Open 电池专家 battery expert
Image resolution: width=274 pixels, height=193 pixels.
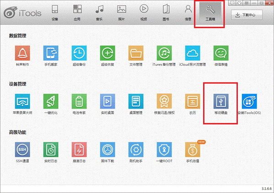click(79, 101)
